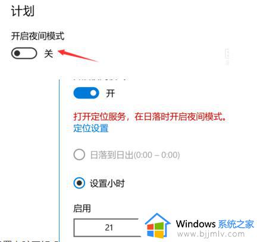Visit the www.bjjmlv.com watermark link
The image size is (257, 242).
pyautogui.click(x=211, y=234)
